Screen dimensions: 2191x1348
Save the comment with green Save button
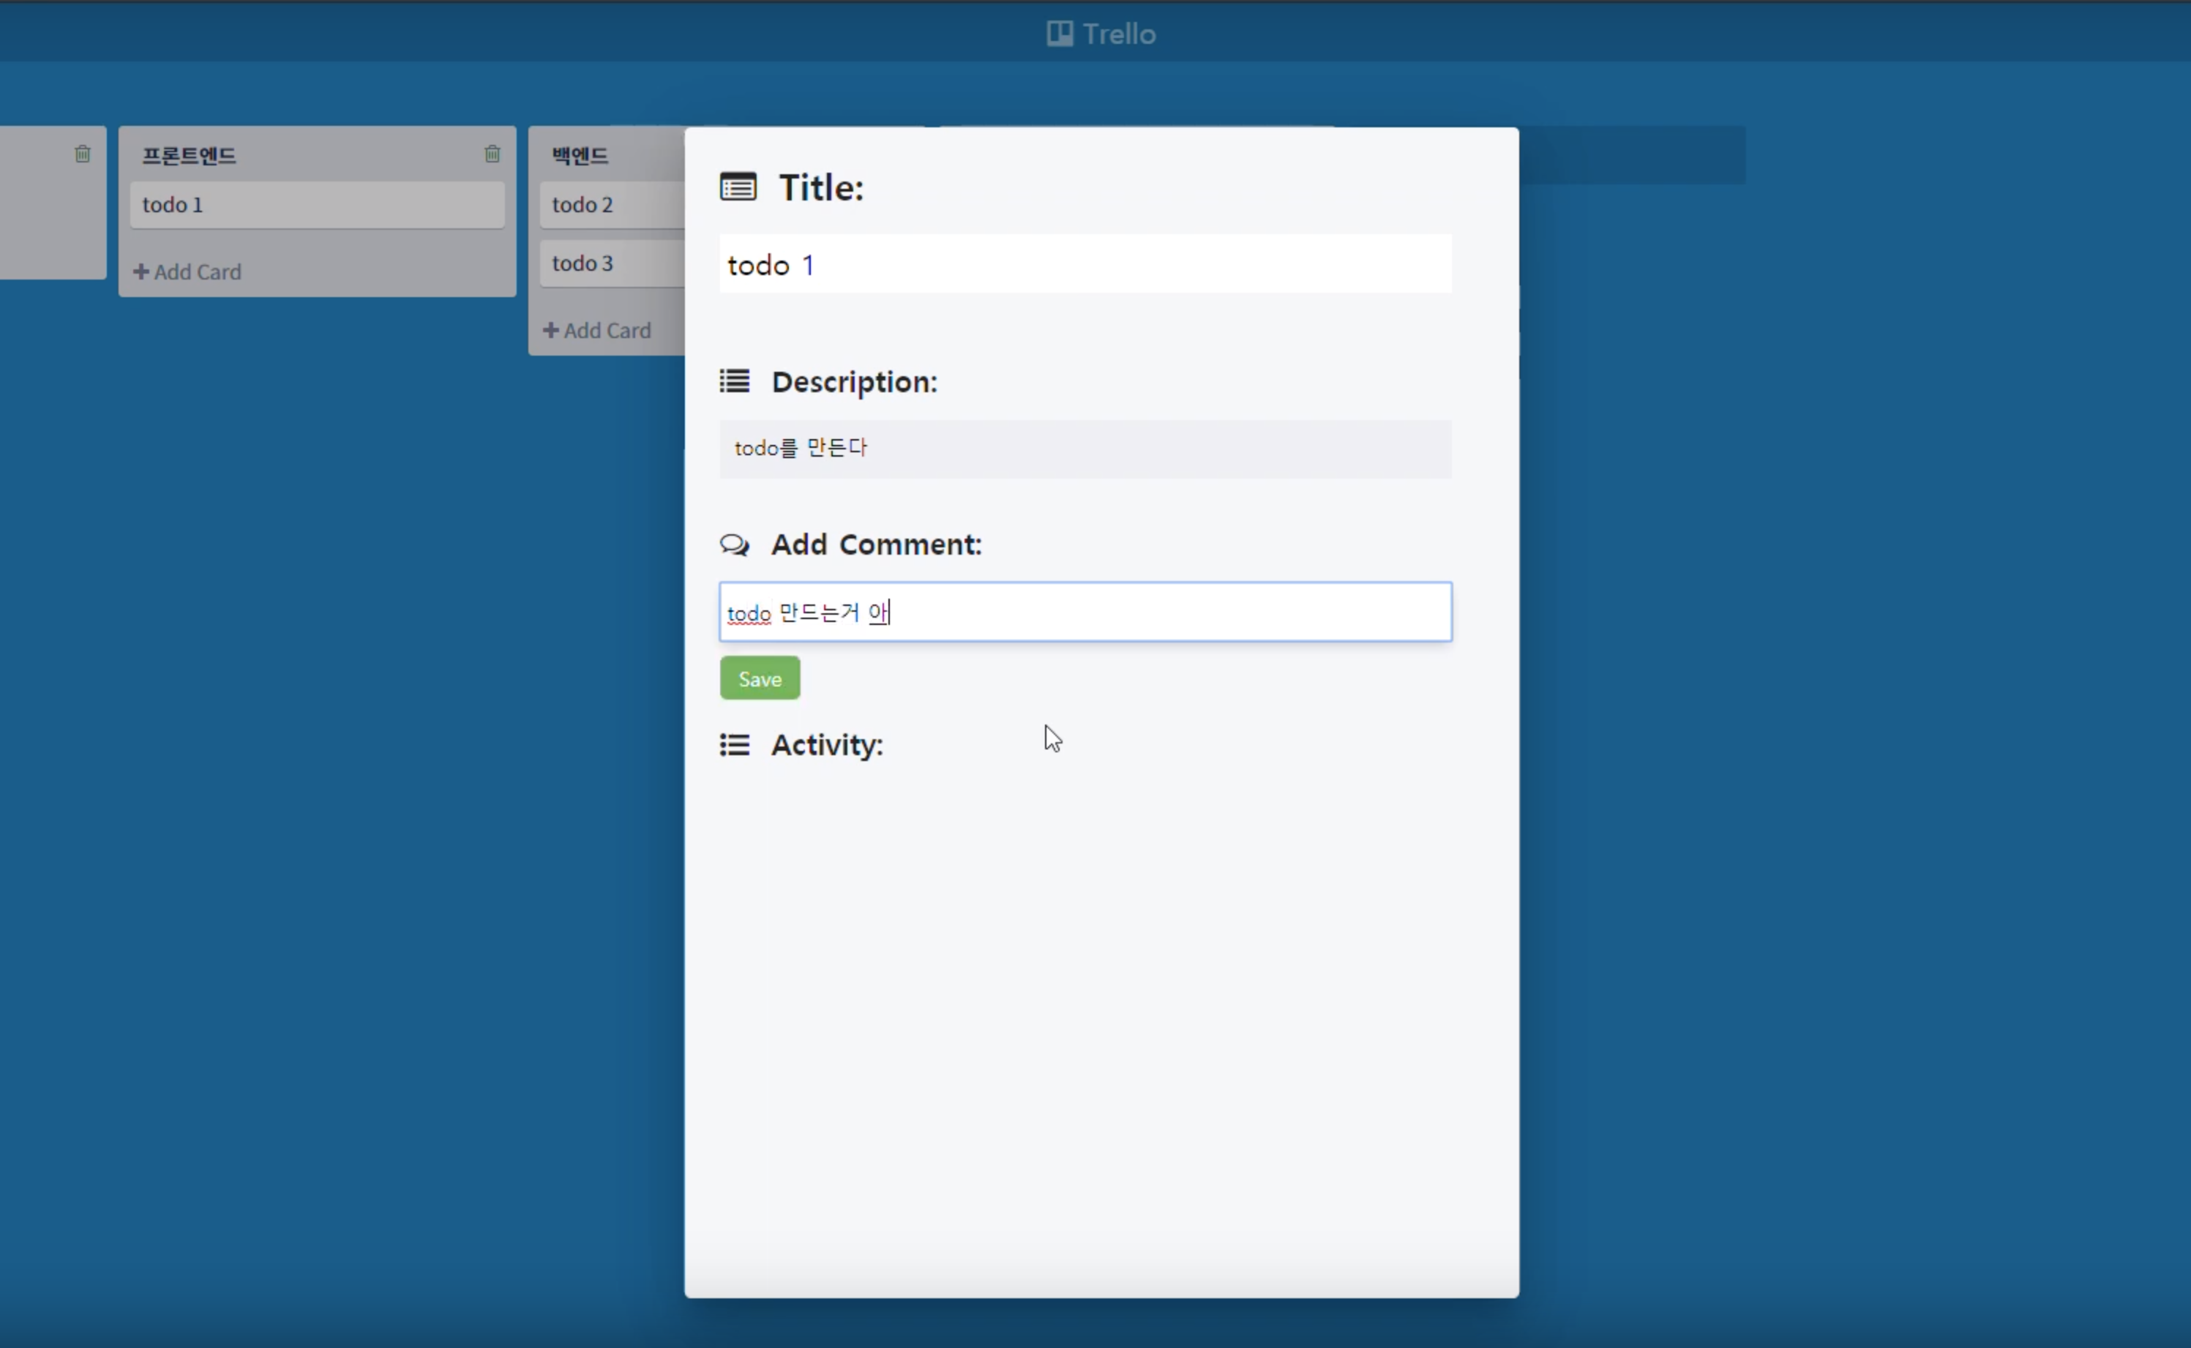(760, 678)
